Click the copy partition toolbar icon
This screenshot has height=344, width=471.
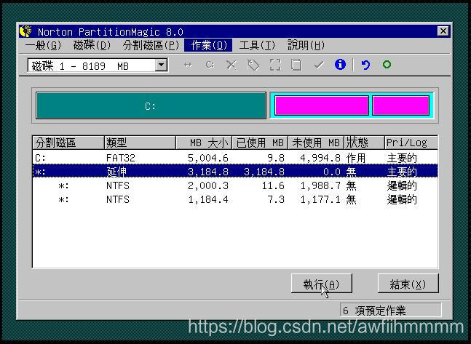click(x=296, y=65)
